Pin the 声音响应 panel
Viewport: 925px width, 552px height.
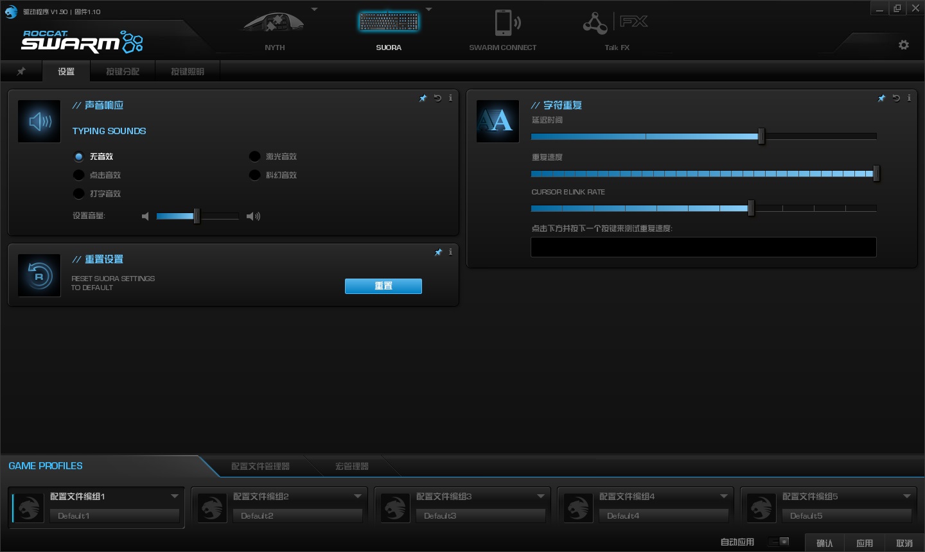[423, 98]
